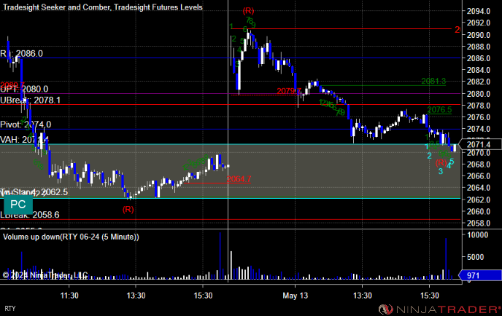Click the cyan '3' countdown number

pyautogui.click(x=441, y=171)
